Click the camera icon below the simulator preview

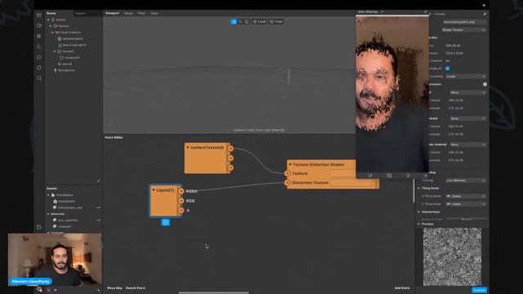pyautogui.click(x=370, y=176)
